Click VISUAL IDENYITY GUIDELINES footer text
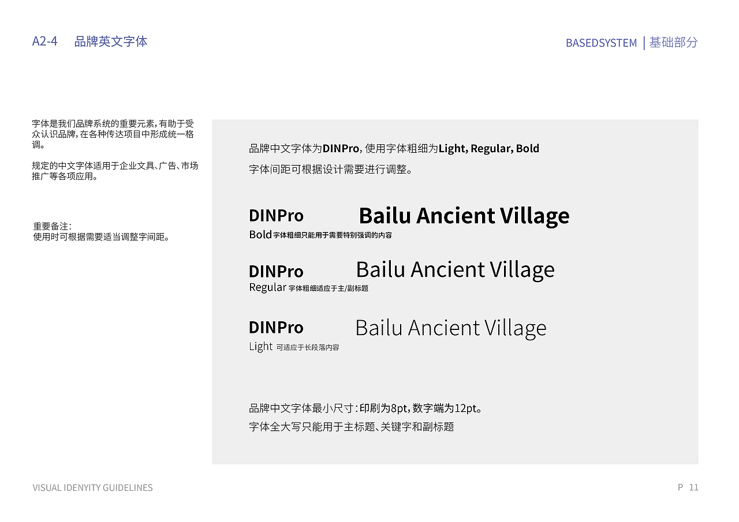The height and width of the screenshot is (522, 739). [92, 487]
